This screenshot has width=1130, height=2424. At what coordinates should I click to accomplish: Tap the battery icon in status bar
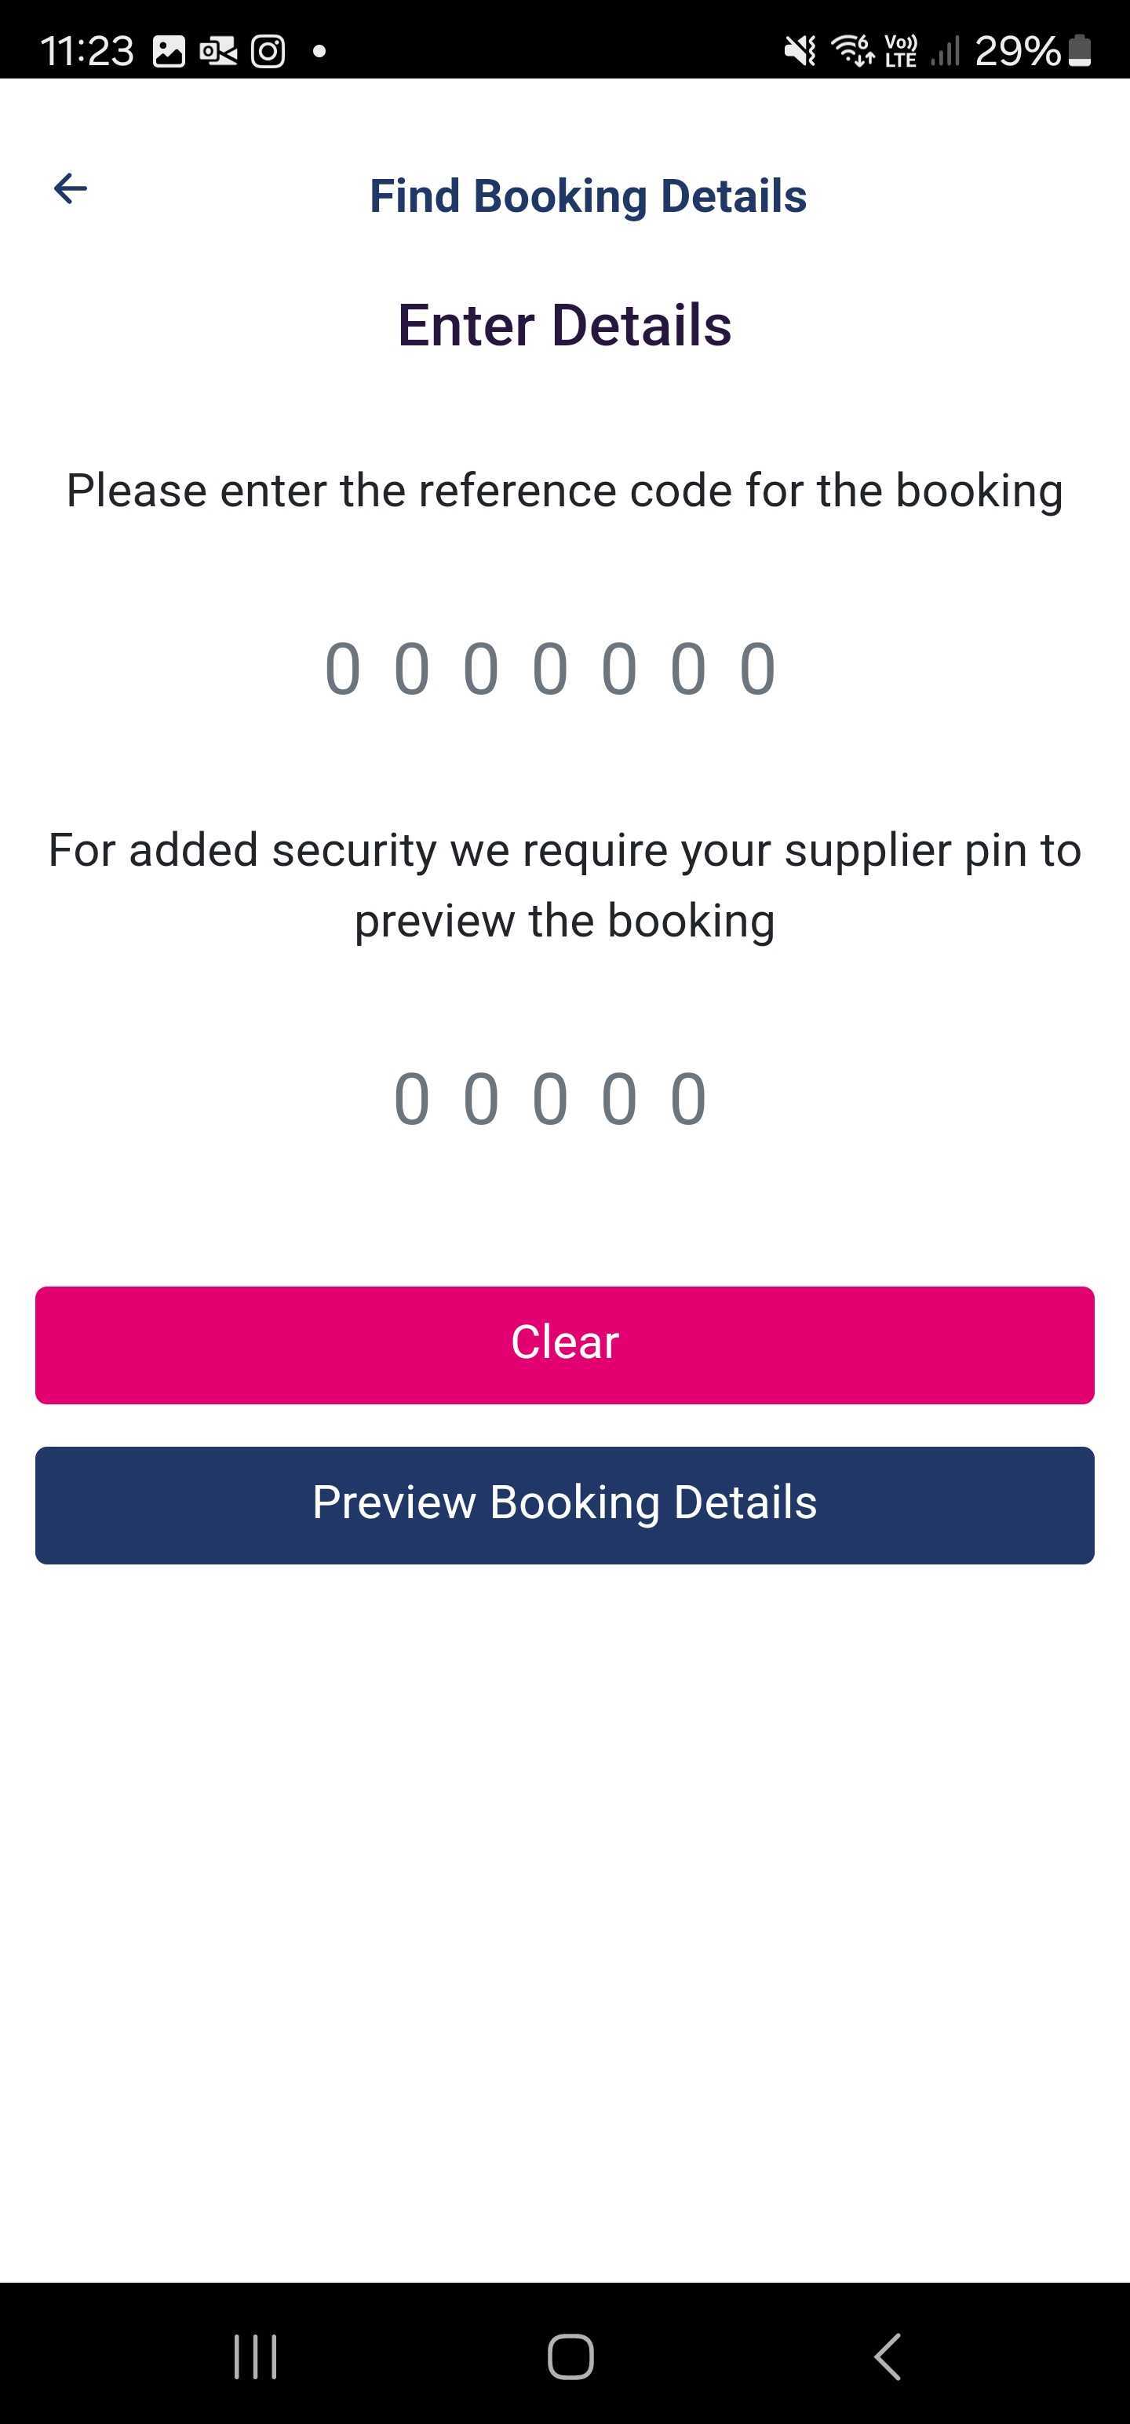pos(1081,51)
